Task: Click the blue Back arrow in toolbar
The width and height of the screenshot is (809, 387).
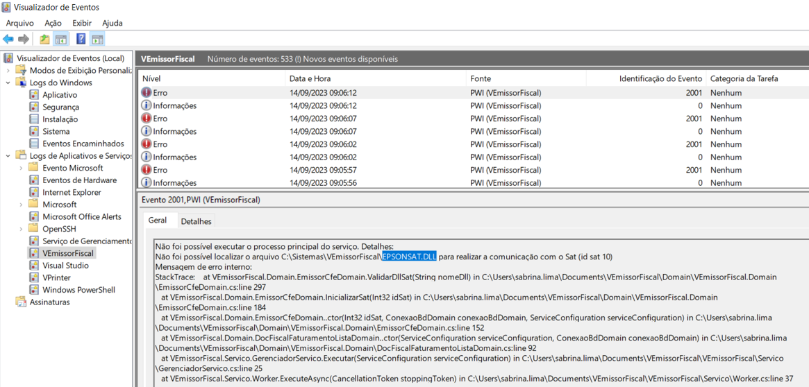Action: (x=8, y=40)
